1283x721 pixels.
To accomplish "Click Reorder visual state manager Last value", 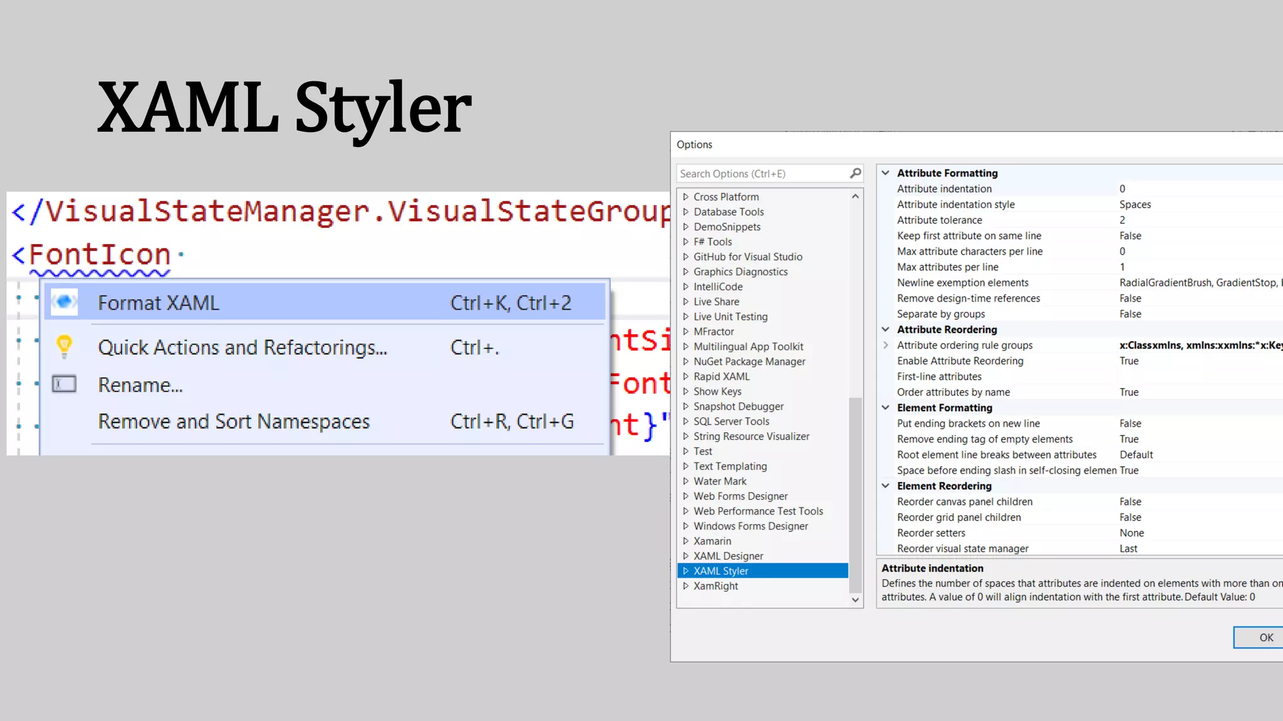I will click(x=1128, y=548).
